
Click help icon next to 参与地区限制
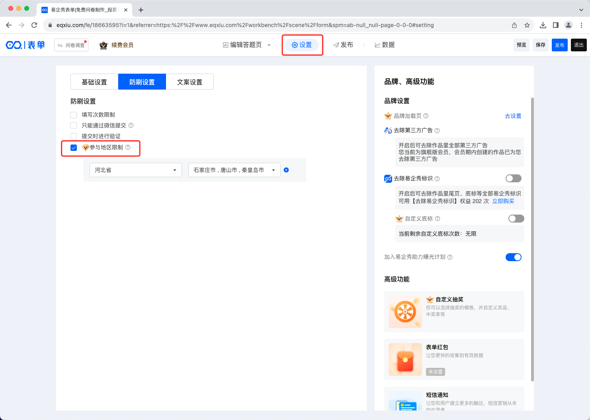[128, 147]
